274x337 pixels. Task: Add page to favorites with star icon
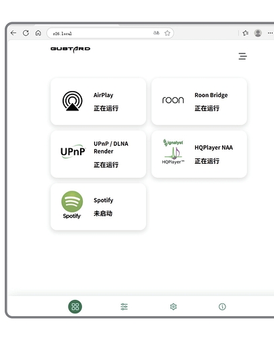(x=167, y=33)
